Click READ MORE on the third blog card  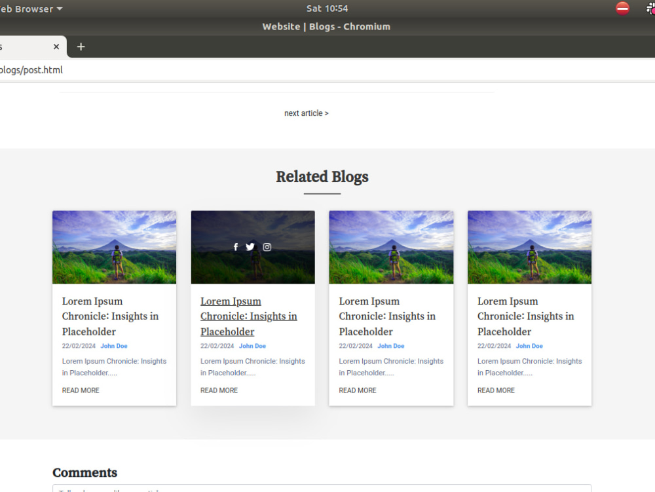[358, 390]
